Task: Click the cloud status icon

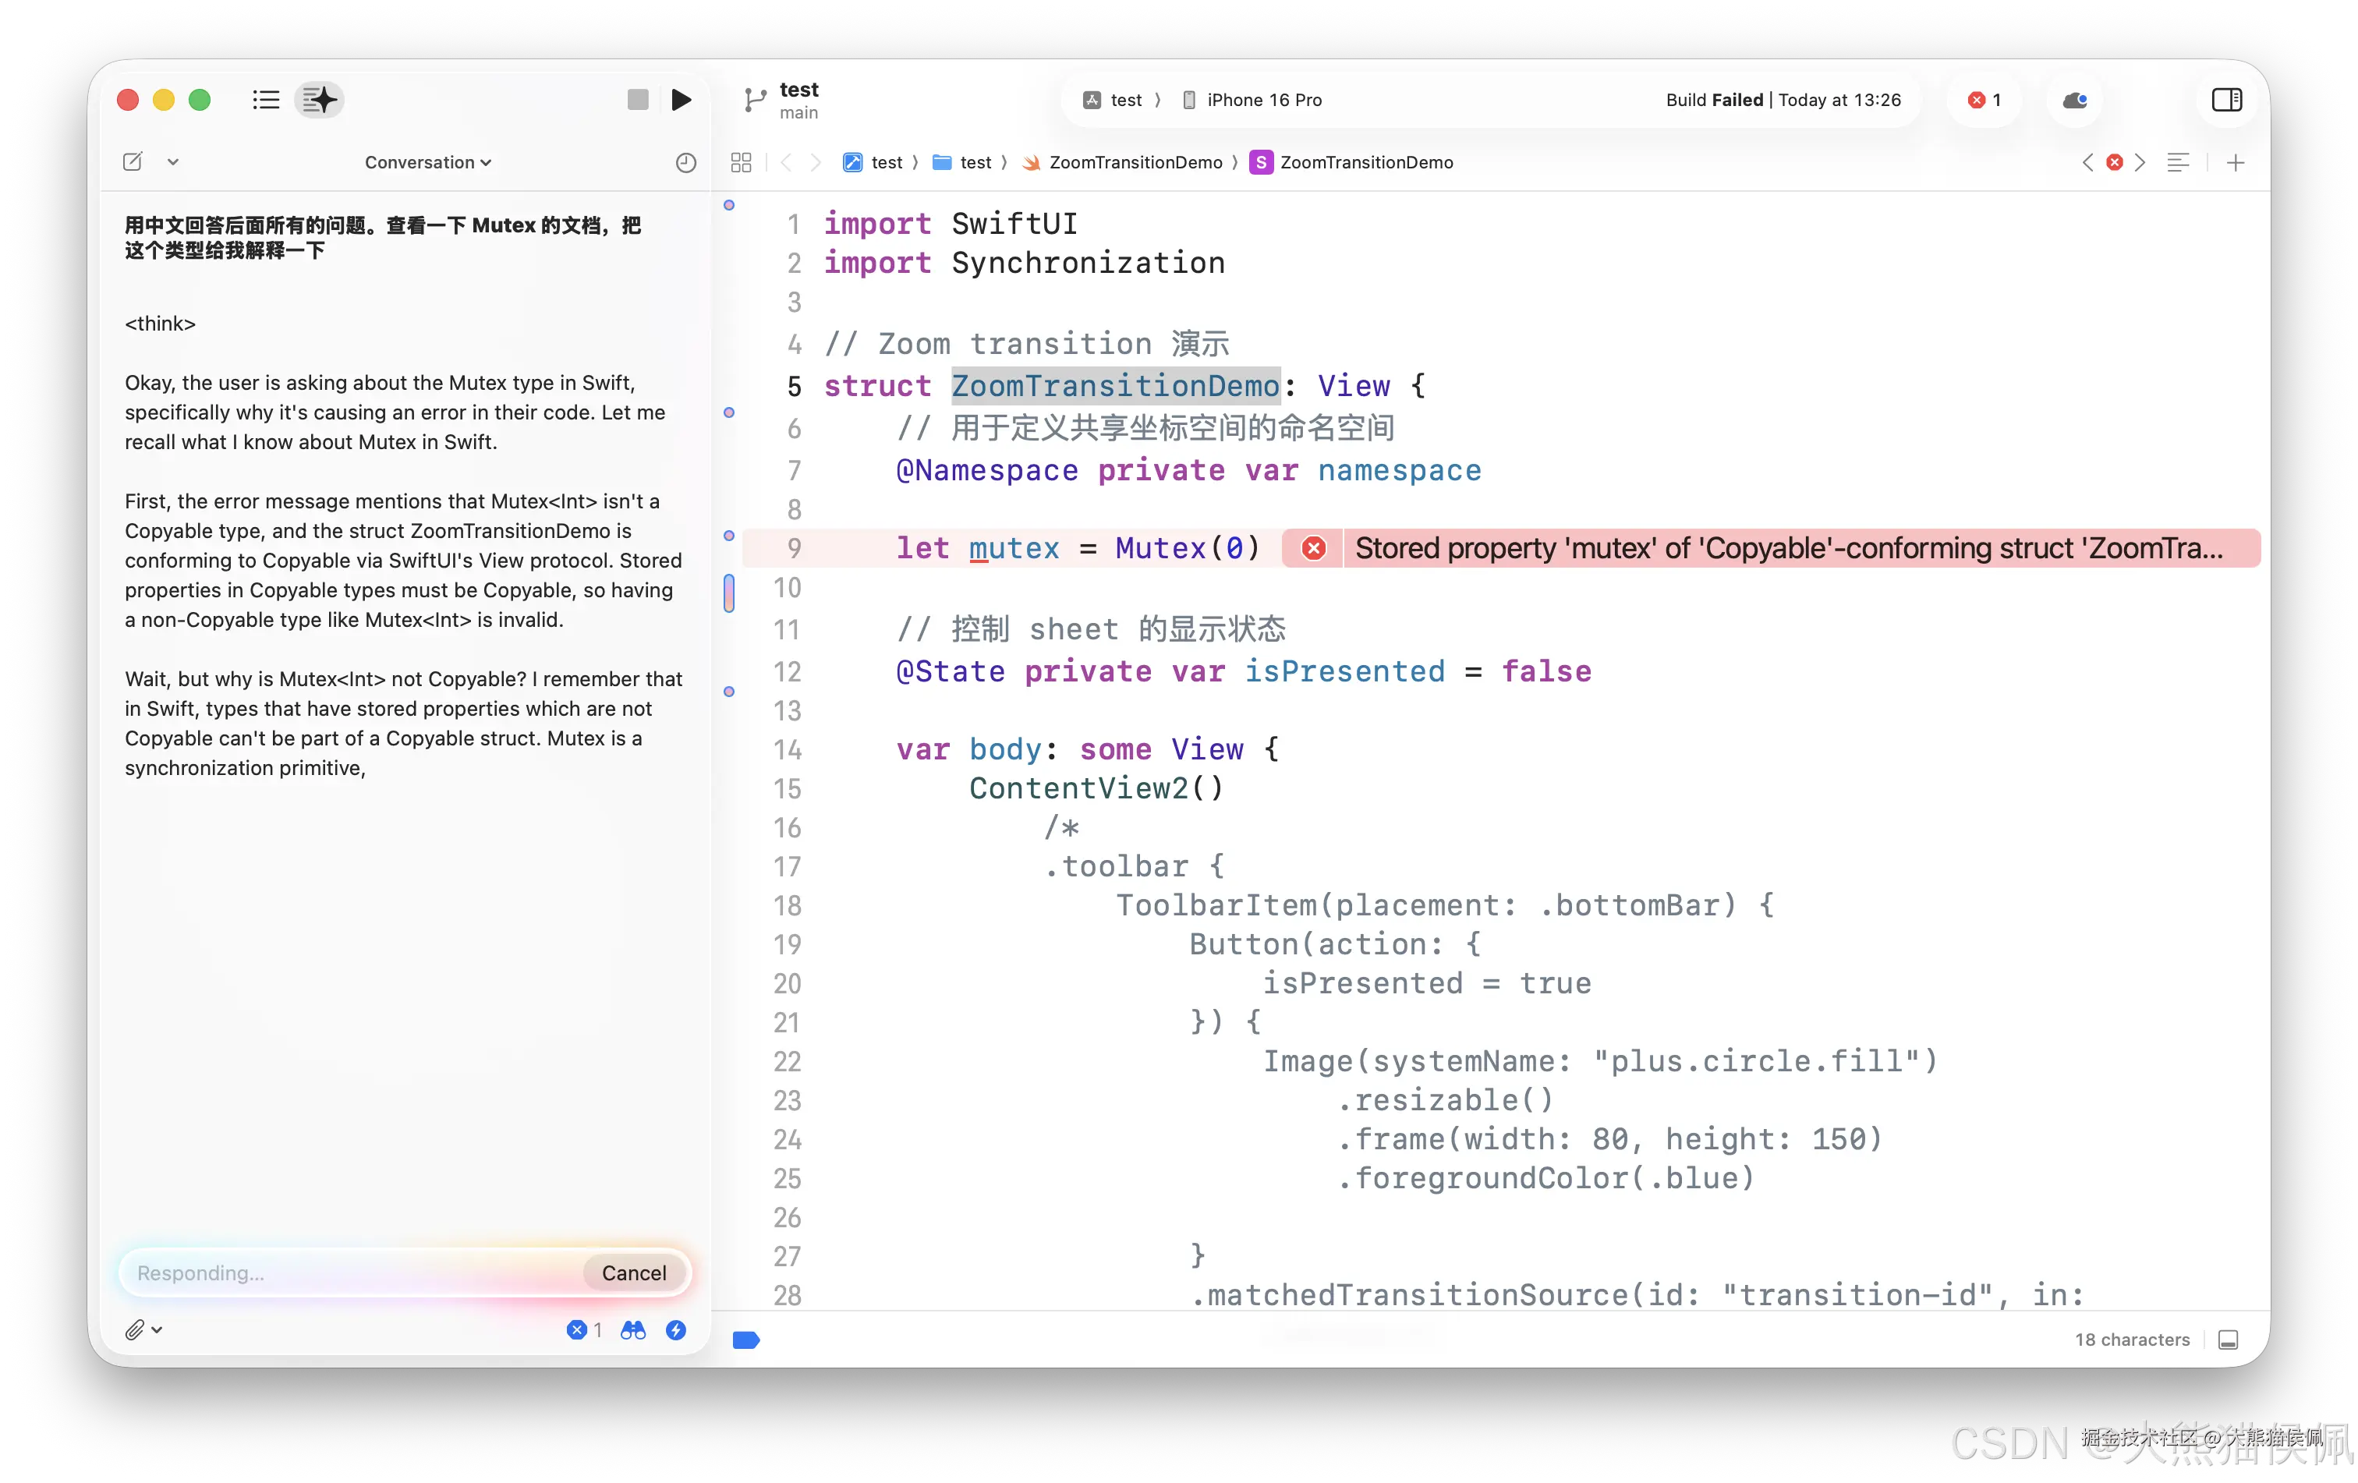Action: [2074, 100]
